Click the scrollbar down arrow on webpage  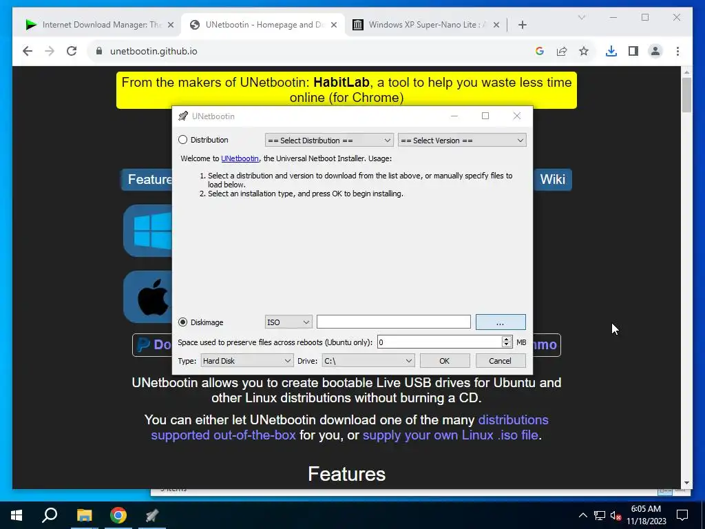686,483
